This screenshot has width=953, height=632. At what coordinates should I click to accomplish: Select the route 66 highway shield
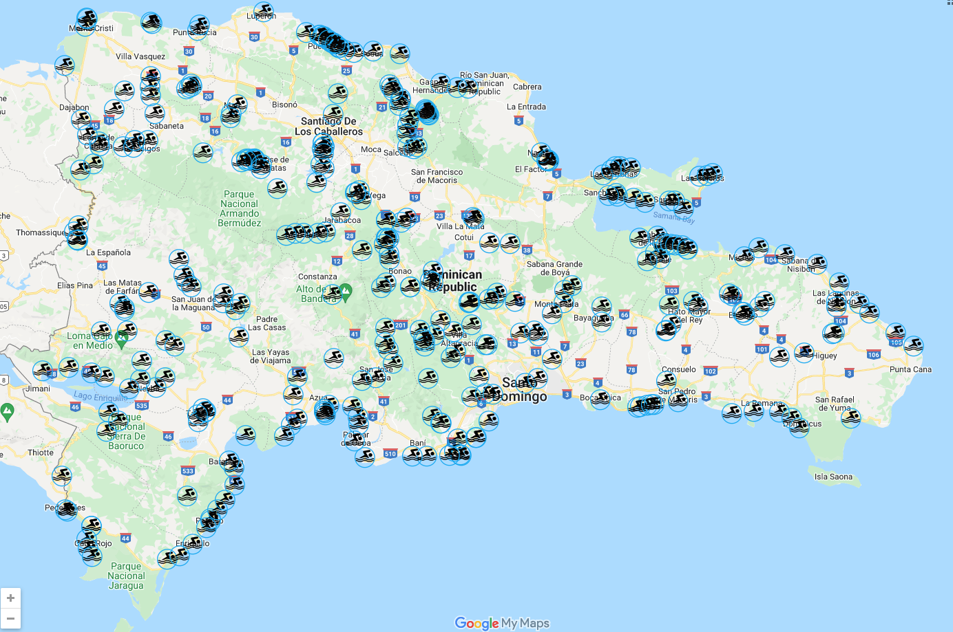pyautogui.click(x=624, y=314)
